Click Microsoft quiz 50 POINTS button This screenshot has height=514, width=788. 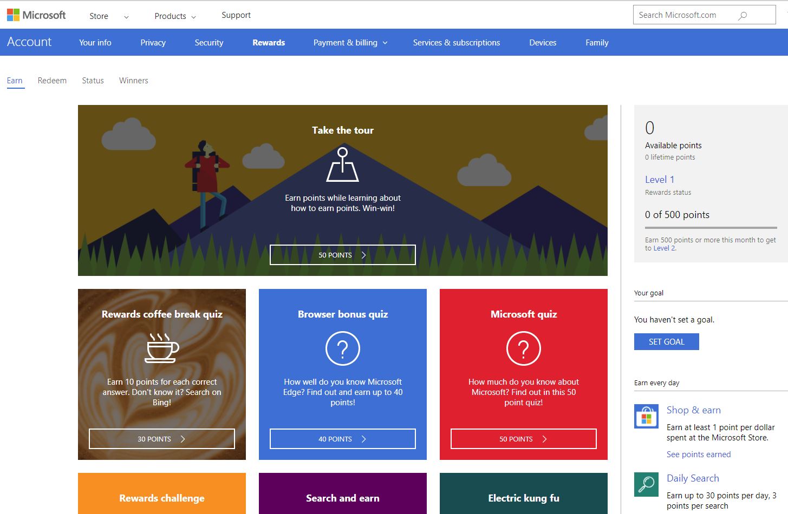point(524,439)
